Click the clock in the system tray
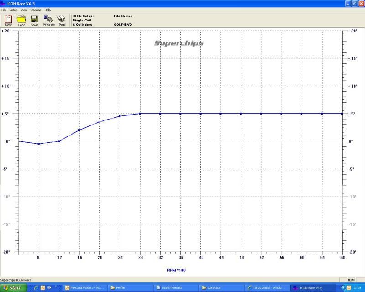The width and height of the screenshot is (365, 292). tap(358, 288)
